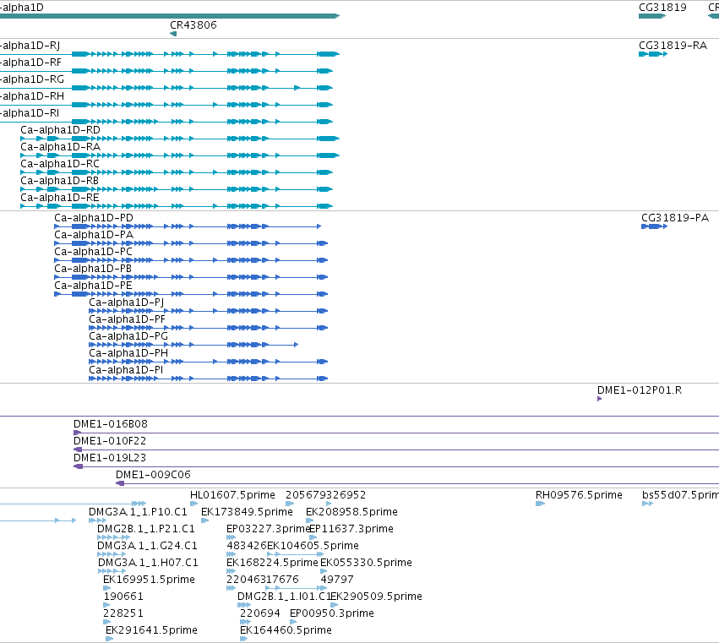Screen dimensions: 719x643
Task: Choose the Ca-alpha1D-RB transcript label
Action: click(x=60, y=181)
